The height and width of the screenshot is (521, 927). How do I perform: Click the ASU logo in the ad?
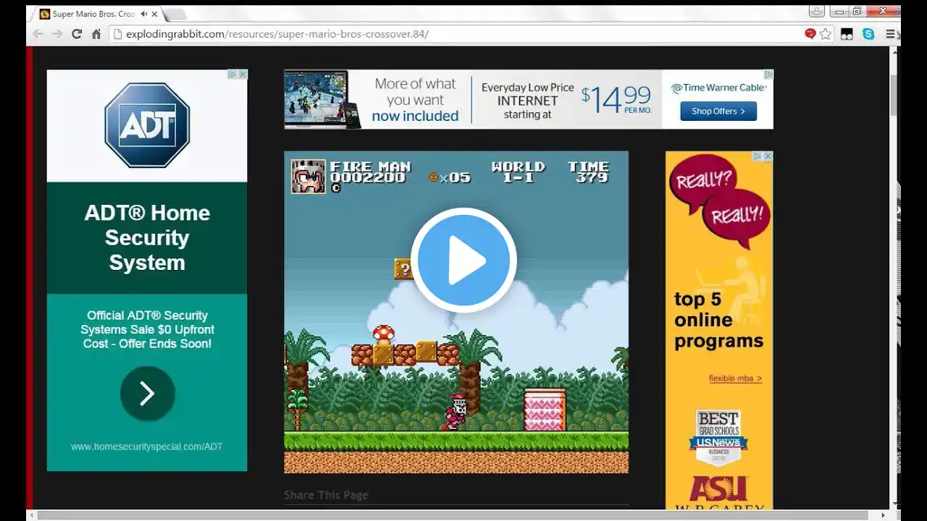click(718, 489)
